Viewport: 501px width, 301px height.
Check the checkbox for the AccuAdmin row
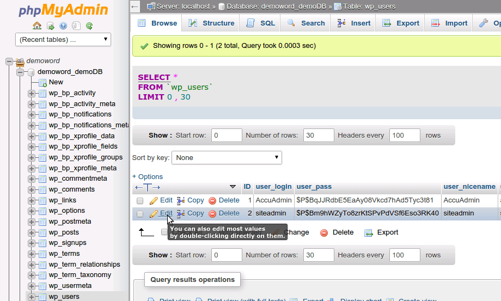[140, 201]
